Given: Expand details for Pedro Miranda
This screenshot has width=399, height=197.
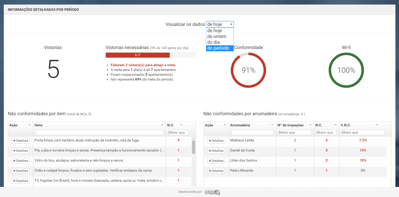Looking at the screenshot, I should [216, 171].
